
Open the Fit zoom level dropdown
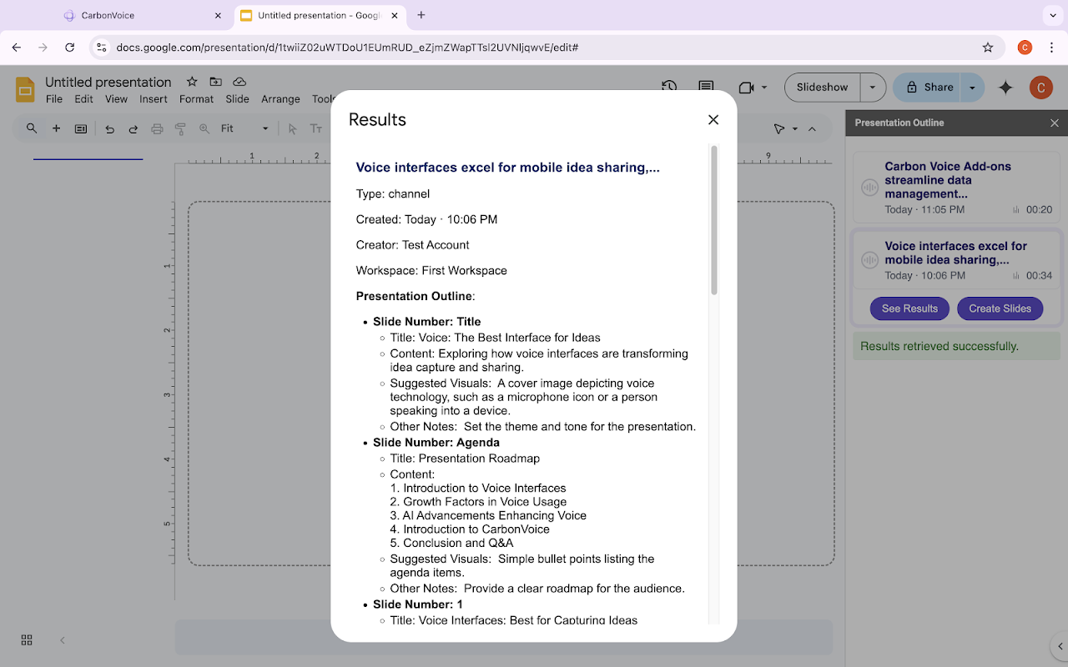tap(244, 128)
